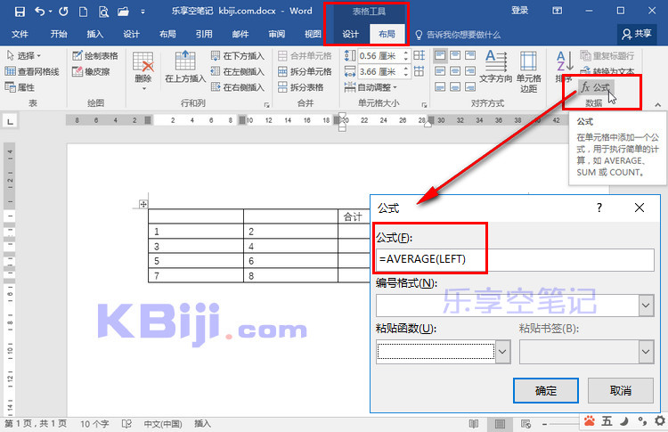Switch to the 引用 ribbon tab
The height and width of the screenshot is (432, 668).
[204, 34]
